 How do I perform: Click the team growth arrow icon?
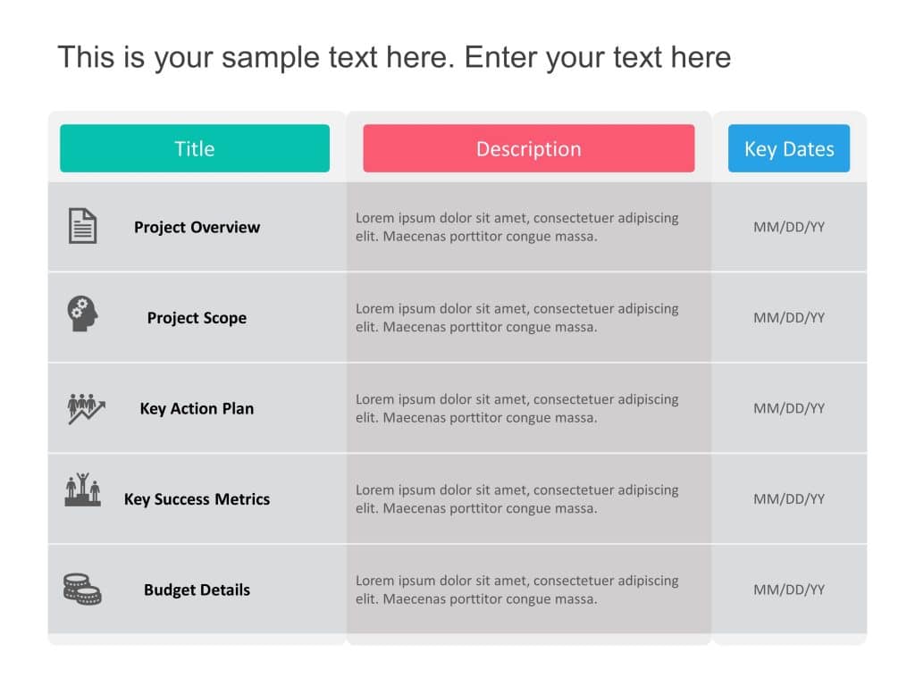click(86, 408)
